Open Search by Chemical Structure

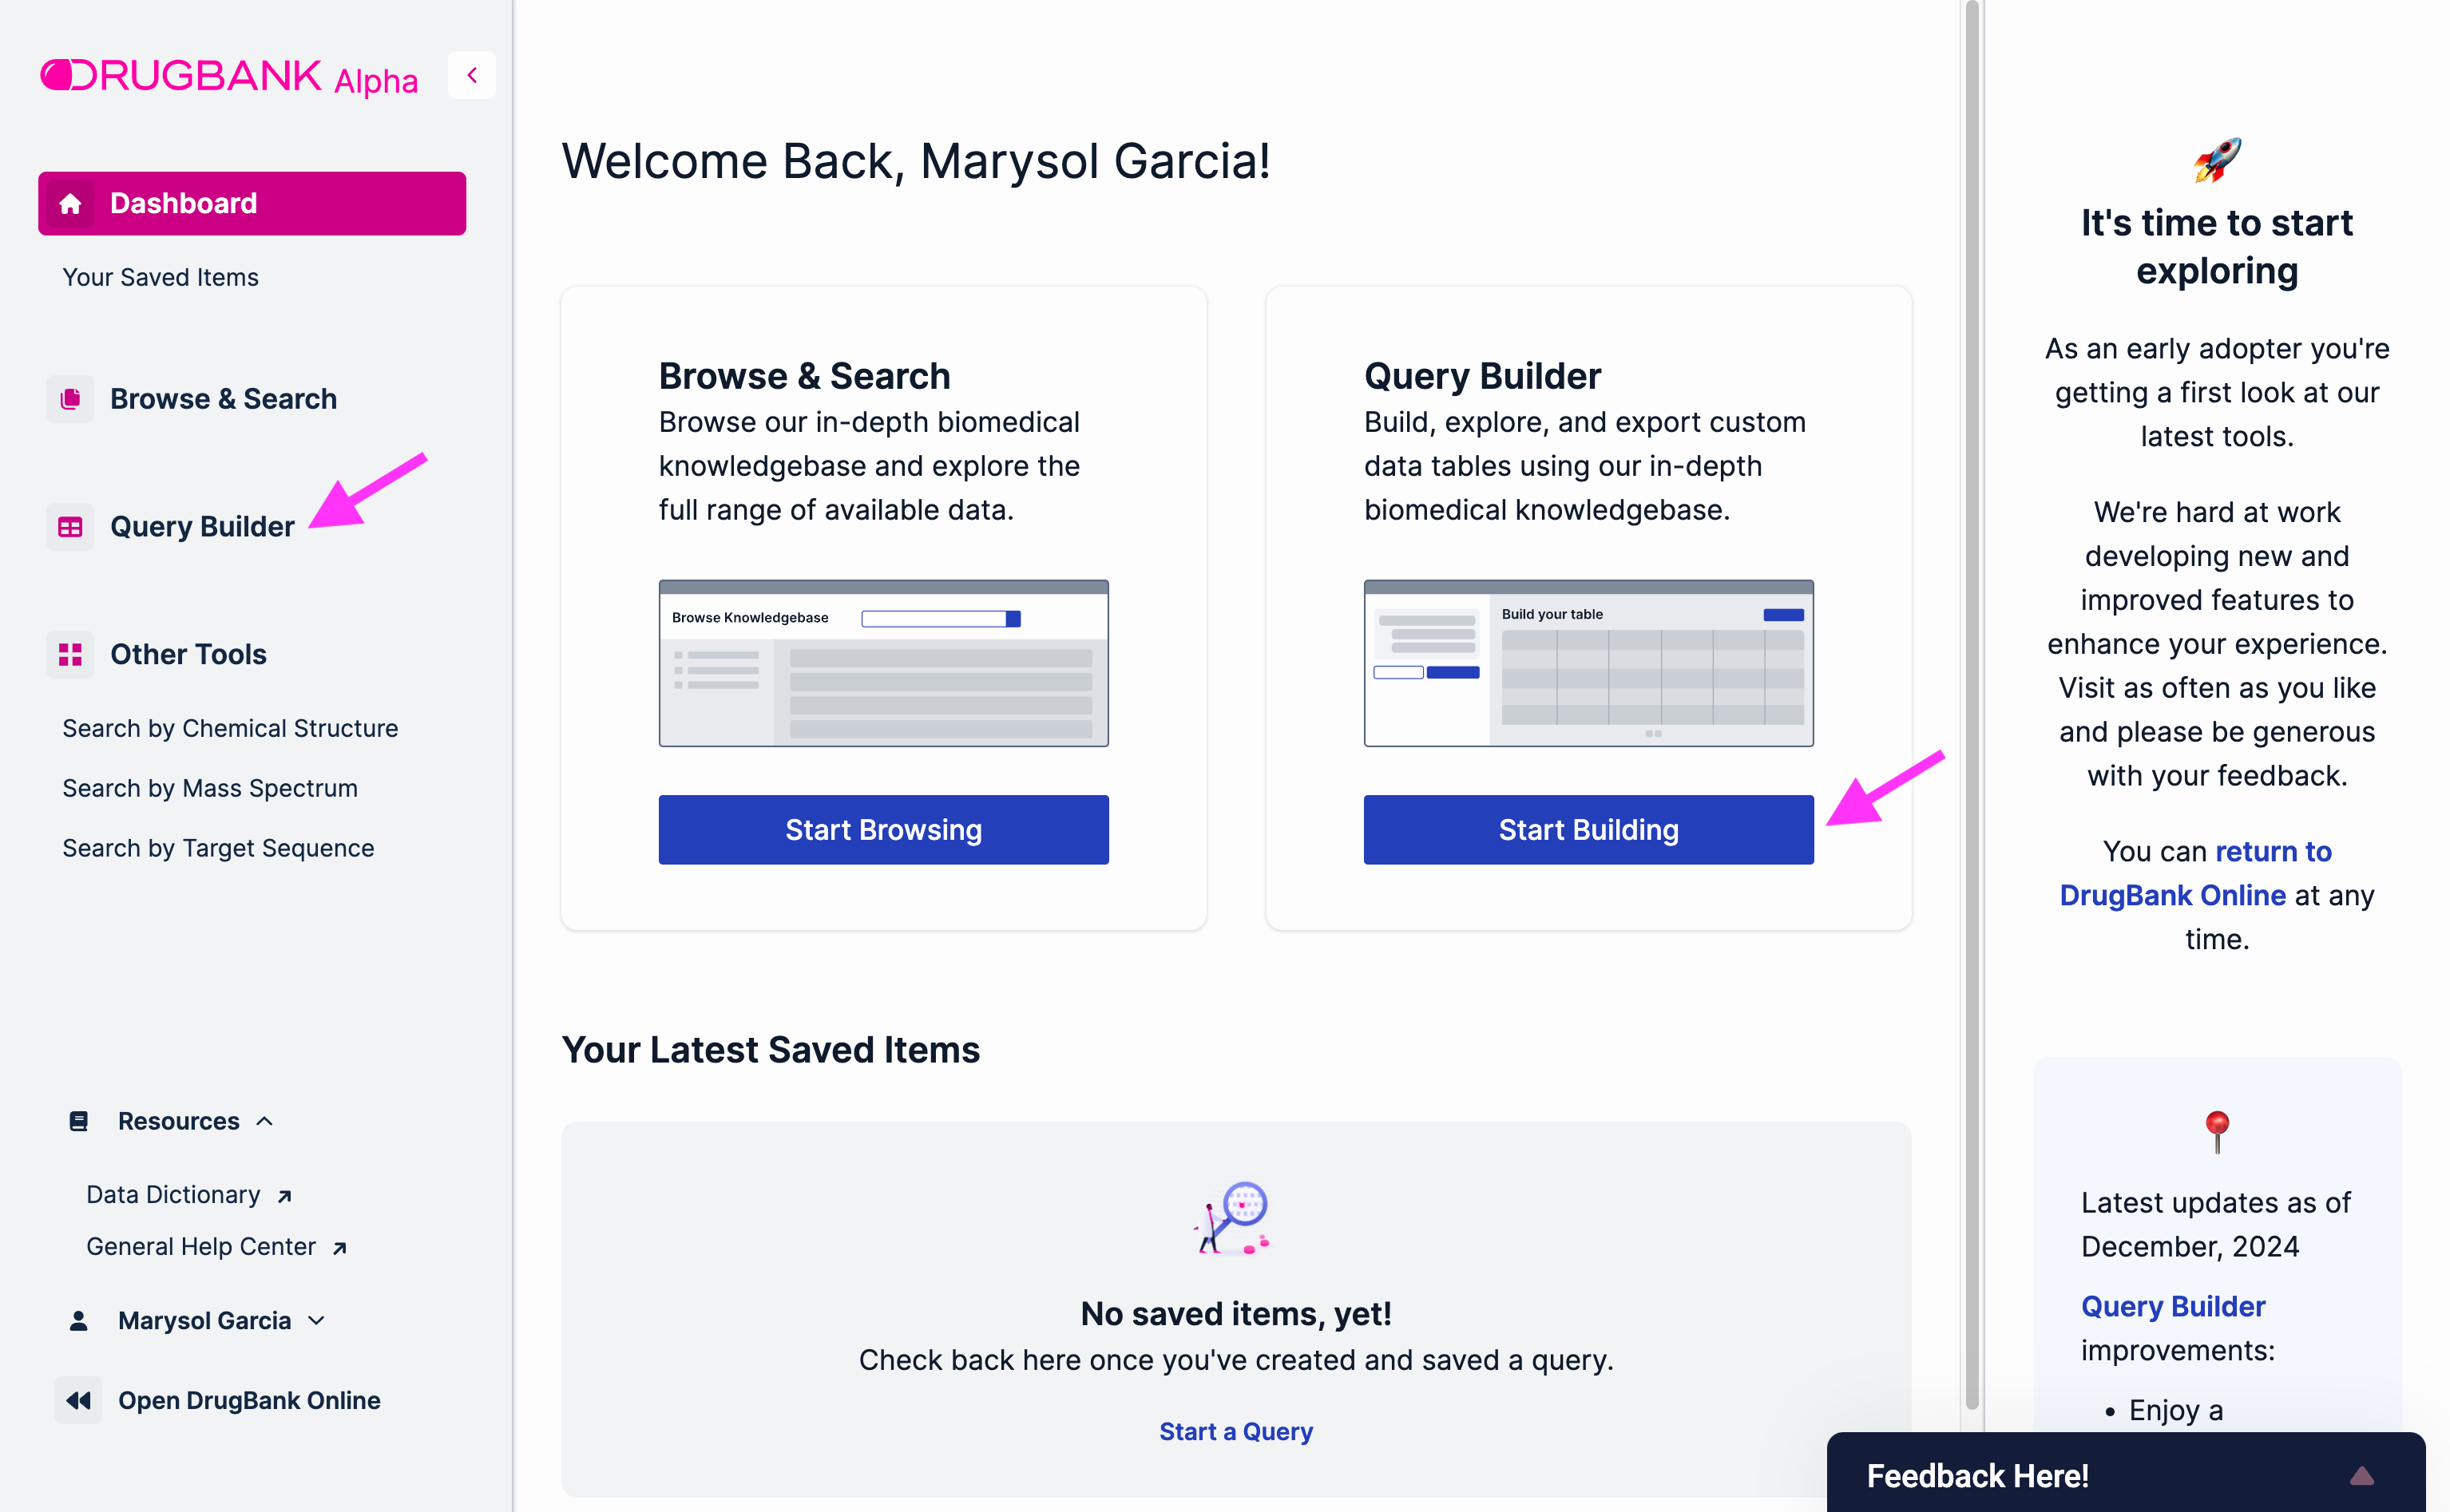pyautogui.click(x=230, y=728)
